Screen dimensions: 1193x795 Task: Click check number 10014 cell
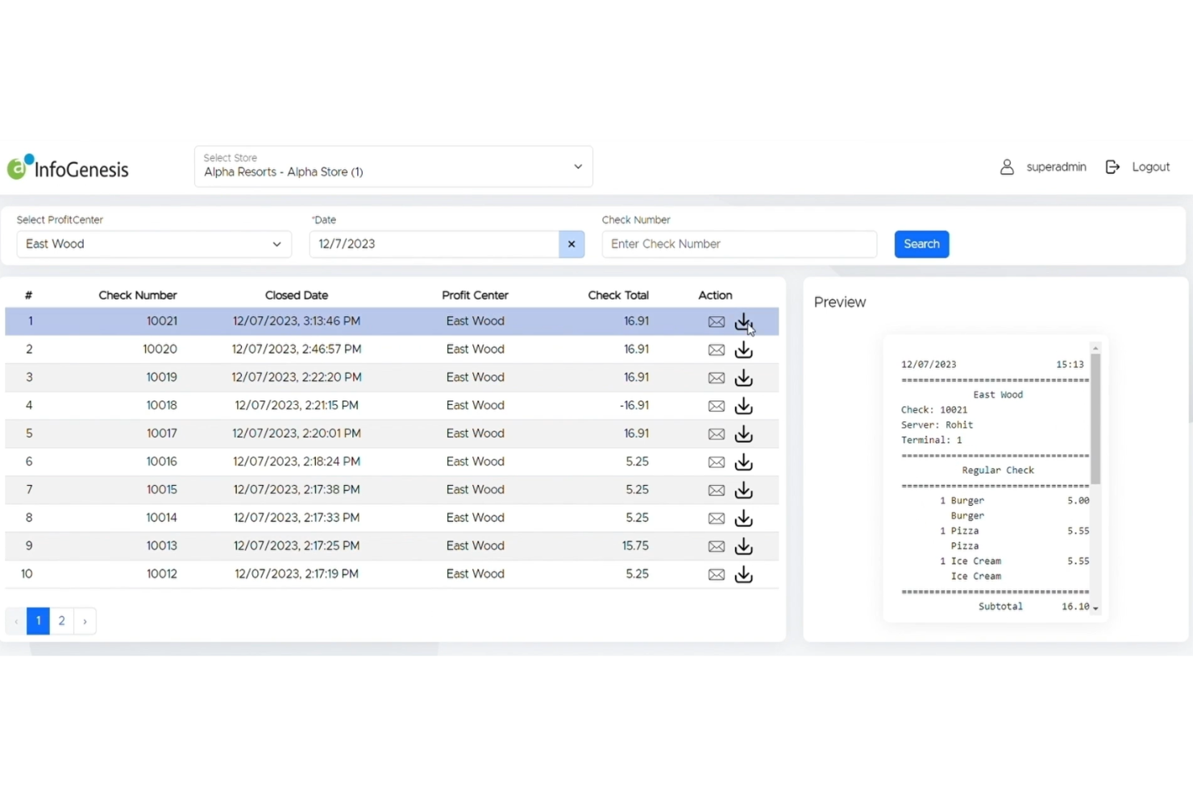coord(161,517)
